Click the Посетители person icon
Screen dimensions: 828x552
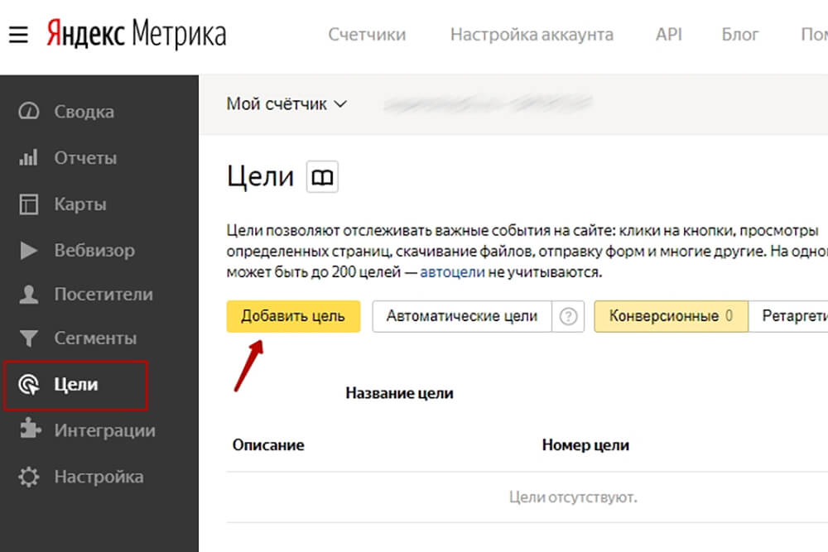pyautogui.click(x=28, y=294)
